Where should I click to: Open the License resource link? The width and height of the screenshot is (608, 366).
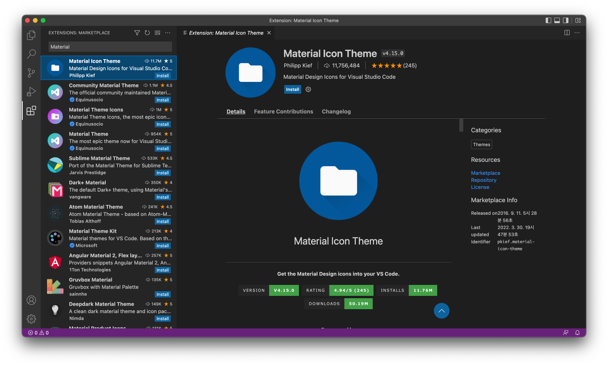[480, 187]
